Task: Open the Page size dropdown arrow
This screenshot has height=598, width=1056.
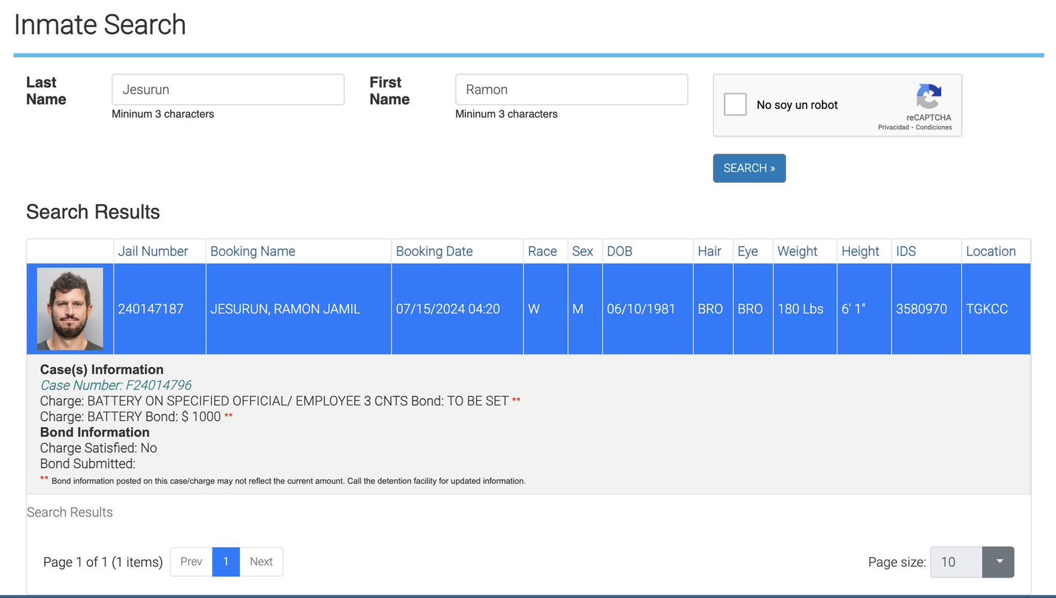Action: [998, 562]
